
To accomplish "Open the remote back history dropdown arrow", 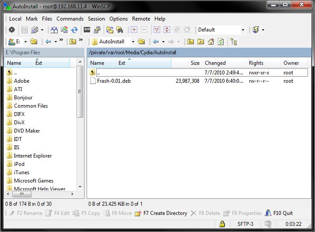I will point(163,42).
